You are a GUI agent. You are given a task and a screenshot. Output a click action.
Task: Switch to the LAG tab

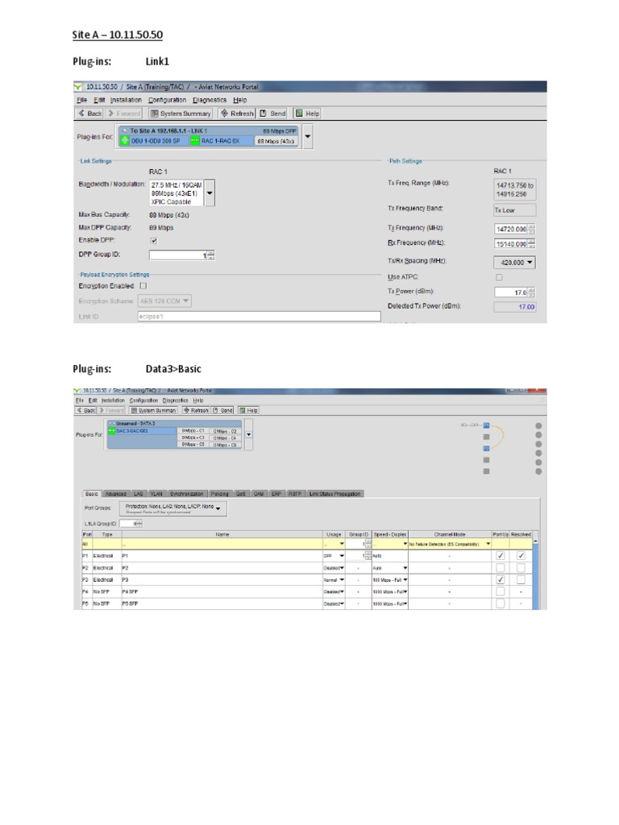139,494
